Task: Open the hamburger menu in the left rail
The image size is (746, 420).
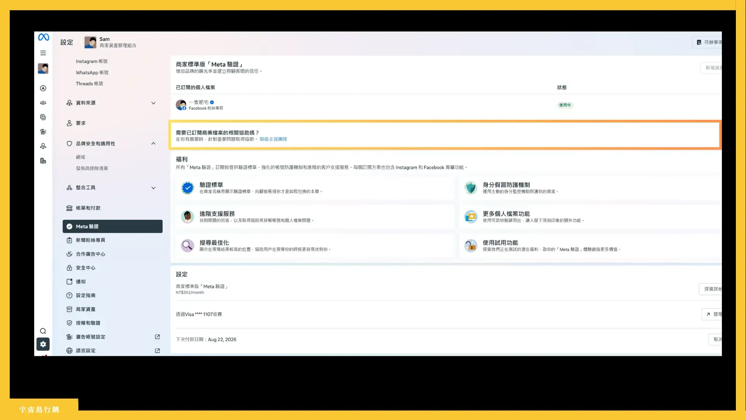Action: 43,53
